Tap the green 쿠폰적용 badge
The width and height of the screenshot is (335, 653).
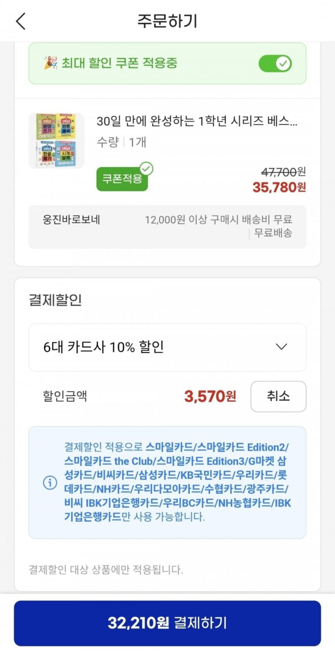pos(122,179)
